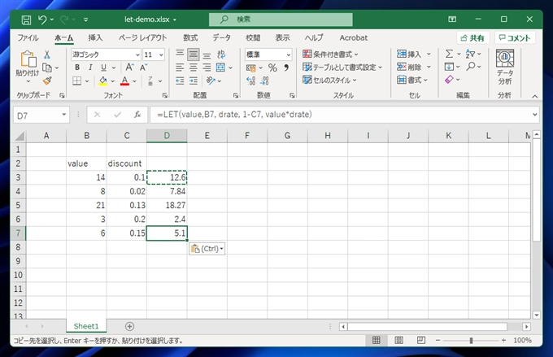Click the zoom slider handle
553x357 pixels.
click(x=471, y=341)
